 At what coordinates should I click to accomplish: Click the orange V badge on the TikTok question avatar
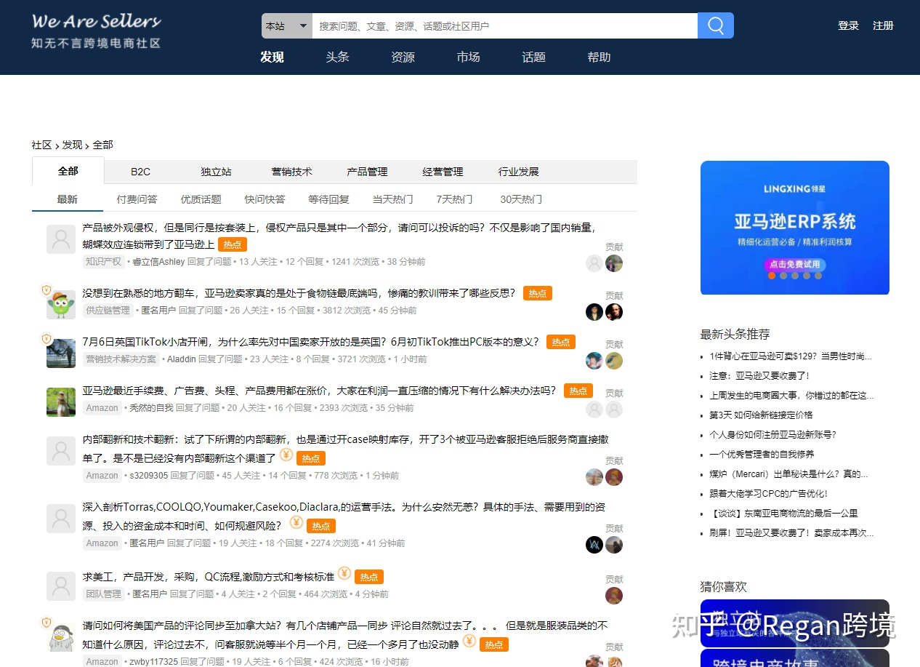click(47, 339)
